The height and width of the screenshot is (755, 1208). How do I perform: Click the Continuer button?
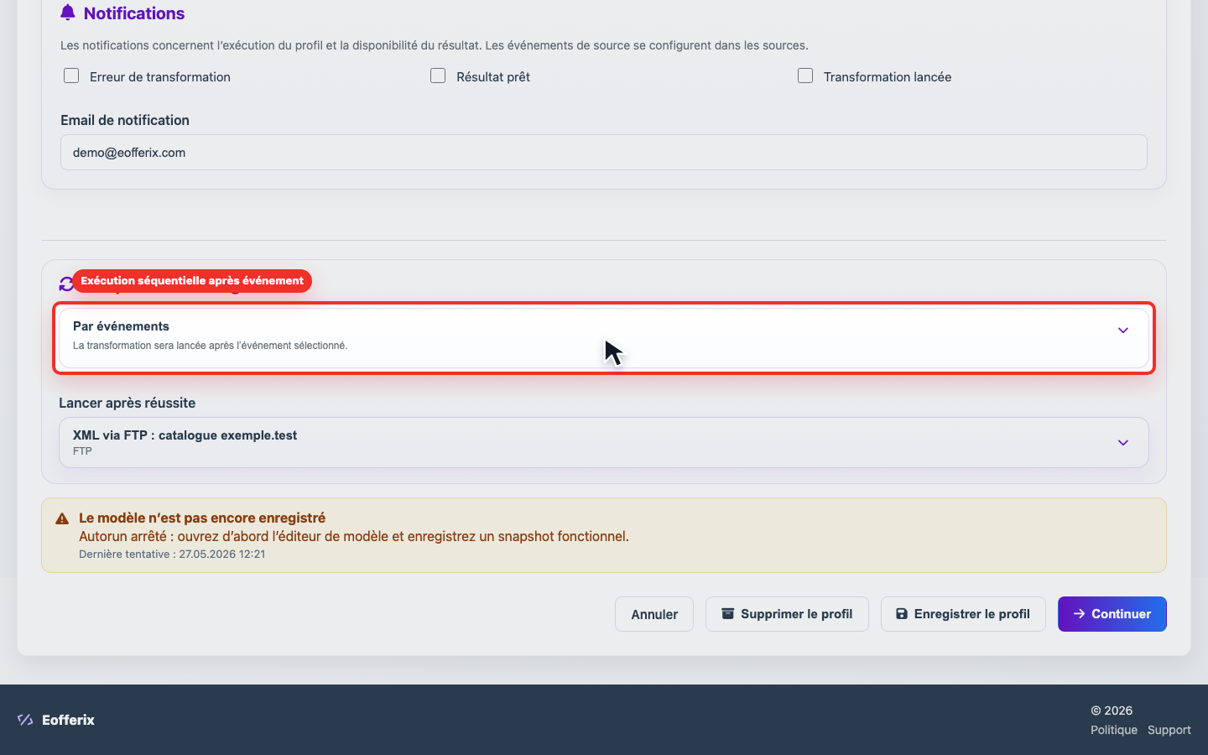(x=1112, y=614)
